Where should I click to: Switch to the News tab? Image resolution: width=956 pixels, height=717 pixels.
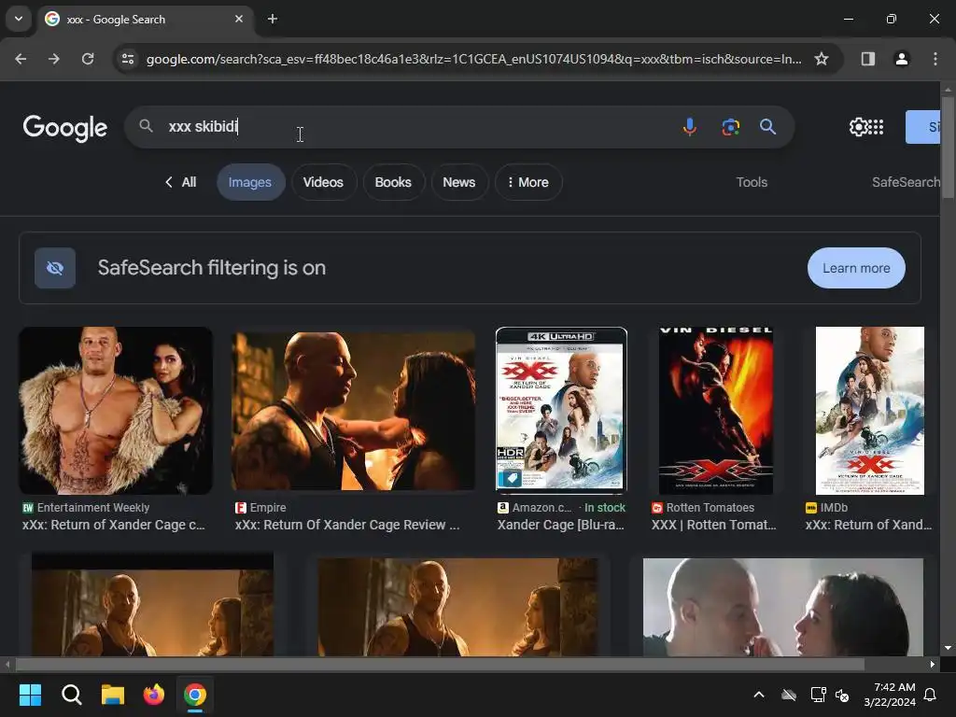[x=459, y=182]
